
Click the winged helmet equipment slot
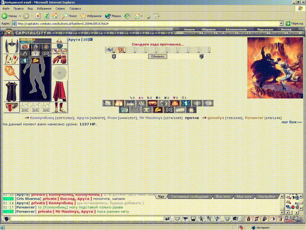coord(11,46)
